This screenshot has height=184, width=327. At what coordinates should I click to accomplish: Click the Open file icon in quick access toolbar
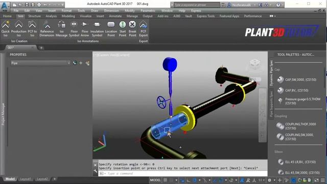click(20, 5)
